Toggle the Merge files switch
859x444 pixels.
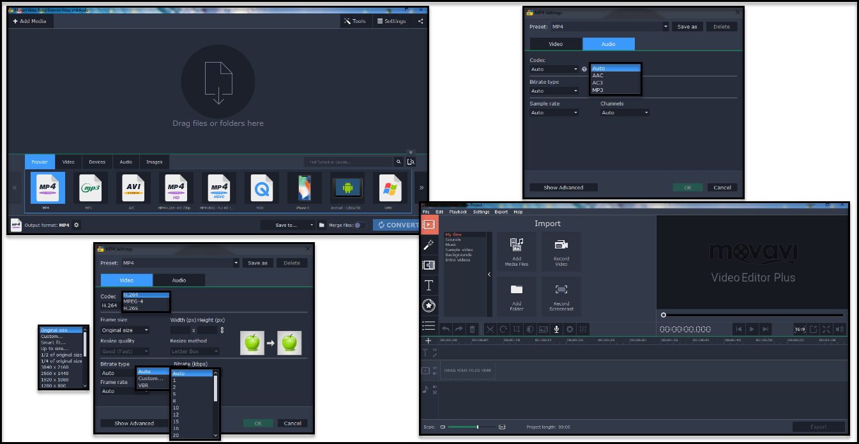(361, 225)
